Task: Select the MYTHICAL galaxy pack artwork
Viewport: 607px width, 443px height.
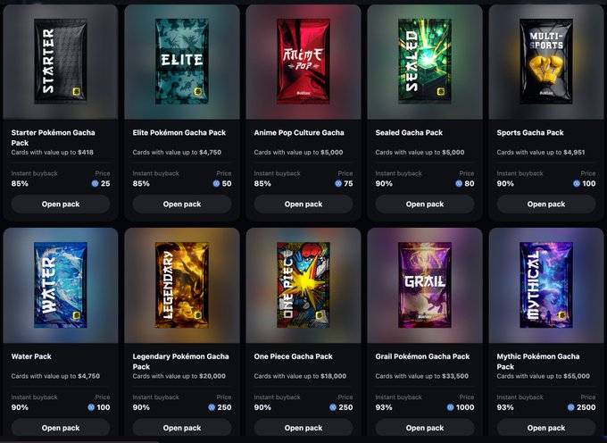Action: (x=545, y=285)
